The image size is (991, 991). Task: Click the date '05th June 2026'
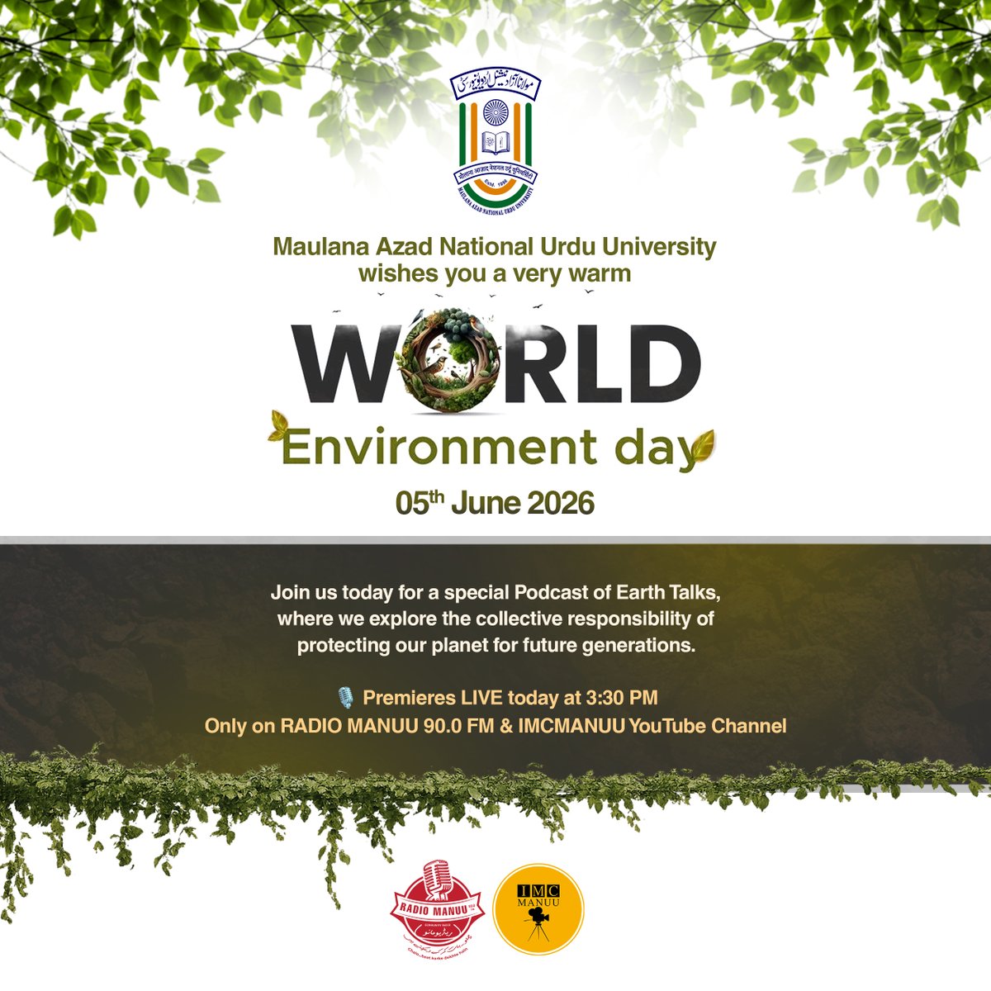(x=495, y=504)
